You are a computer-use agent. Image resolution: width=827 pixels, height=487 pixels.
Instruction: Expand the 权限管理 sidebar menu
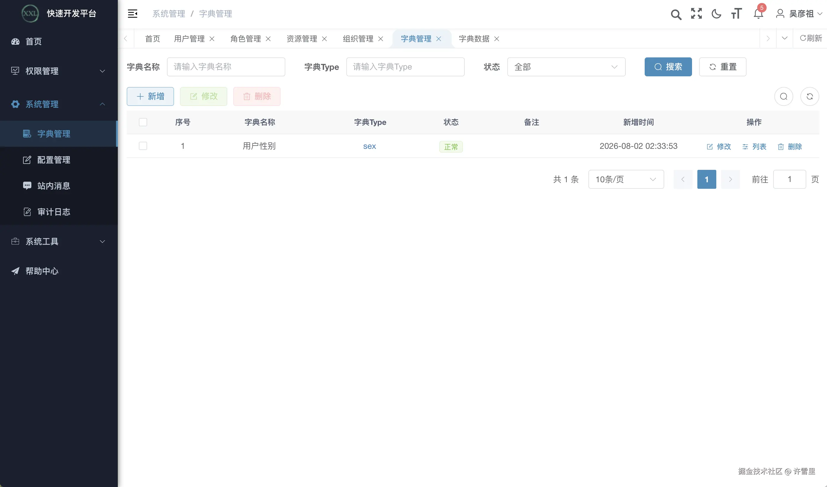point(59,71)
